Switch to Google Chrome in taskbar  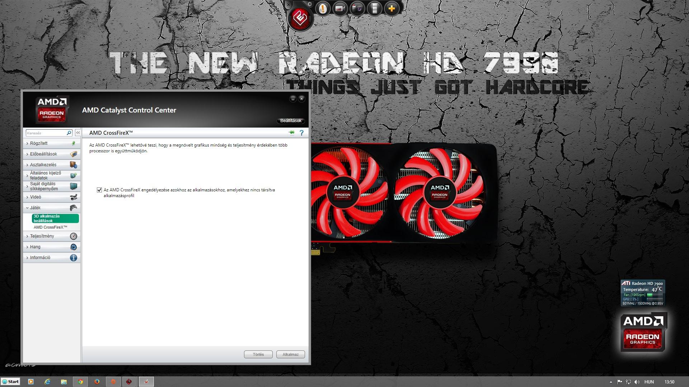[x=80, y=382]
